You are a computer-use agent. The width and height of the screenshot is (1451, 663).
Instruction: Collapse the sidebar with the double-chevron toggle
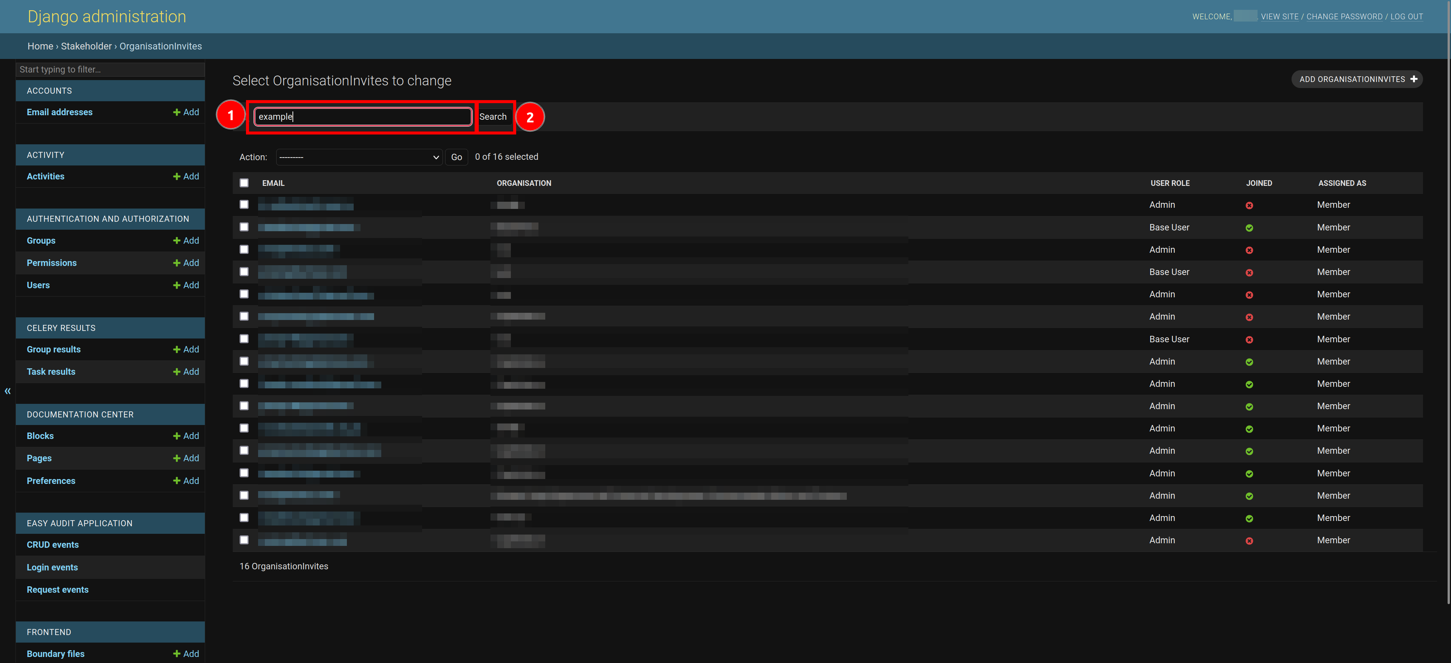[8, 391]
